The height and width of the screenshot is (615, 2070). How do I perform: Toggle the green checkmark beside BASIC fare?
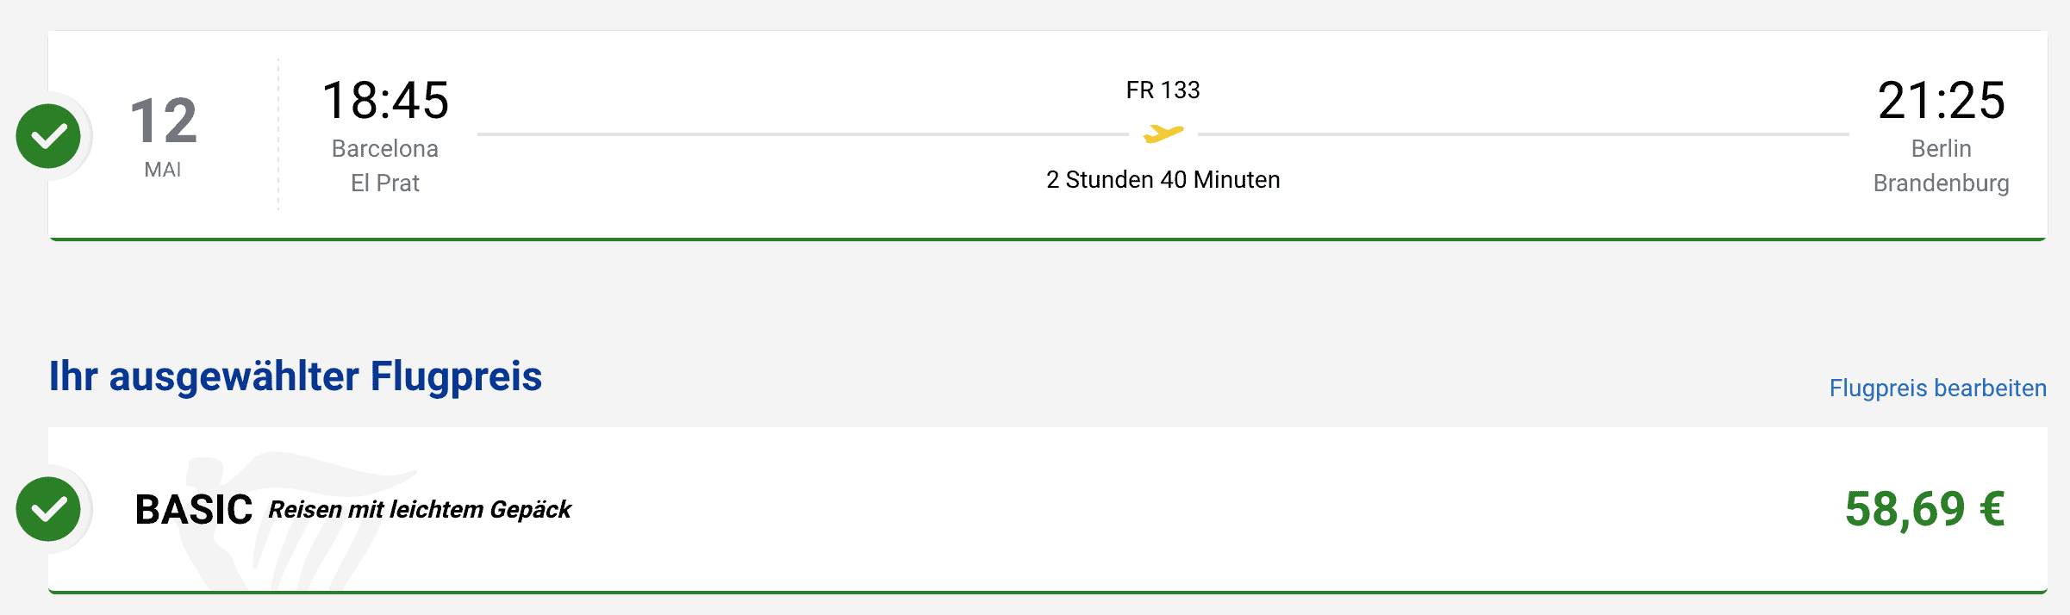pyautogui.click(x=48, y=509)
